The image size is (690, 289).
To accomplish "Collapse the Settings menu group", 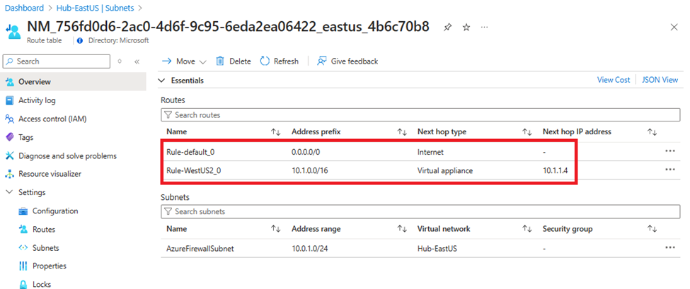I will [9, 192].
